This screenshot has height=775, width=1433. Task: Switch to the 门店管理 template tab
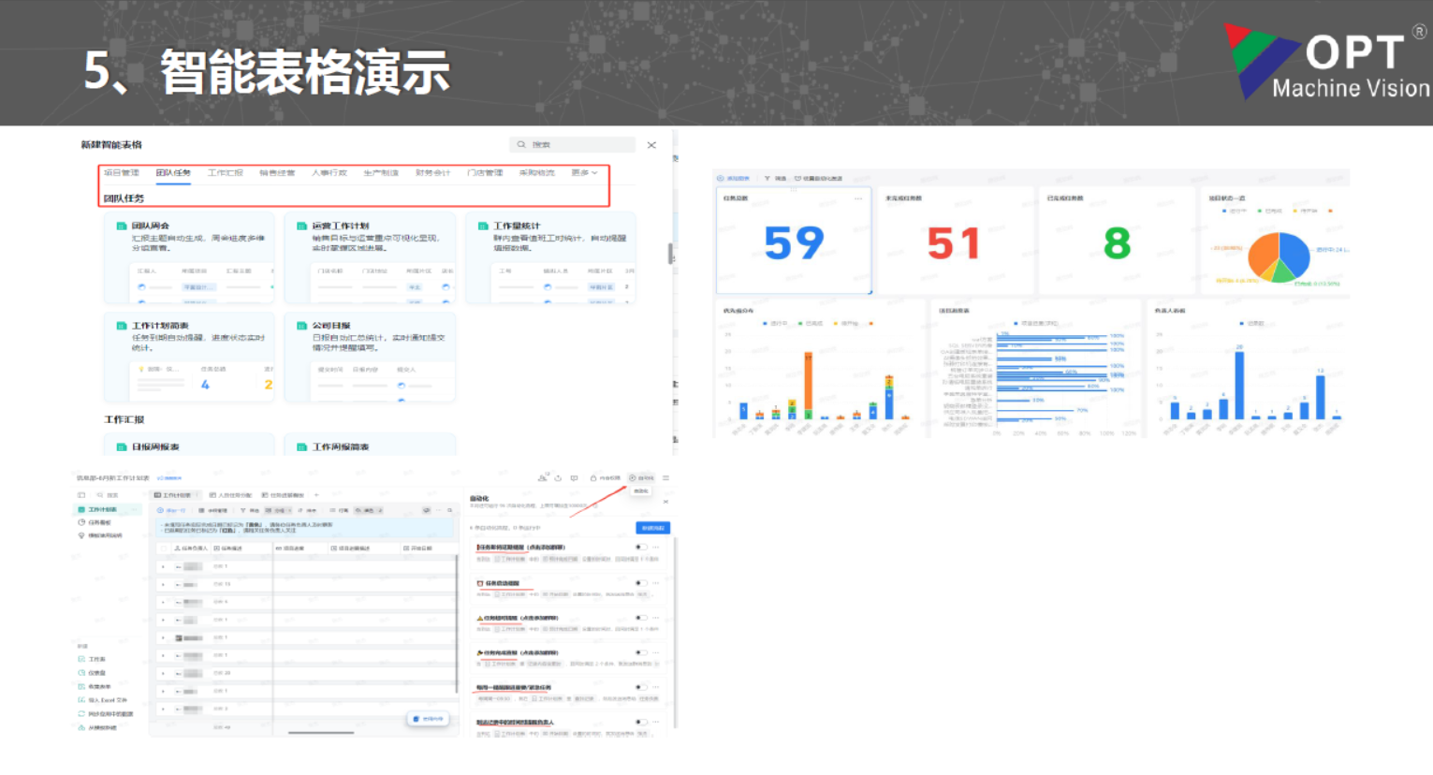pos(485,172)
